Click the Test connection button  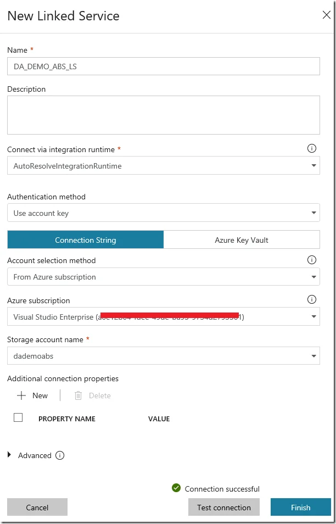224,507
